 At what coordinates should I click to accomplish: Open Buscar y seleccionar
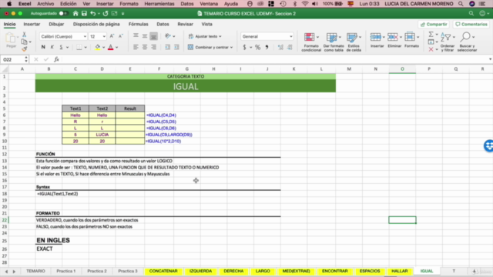tap(467, 42)
